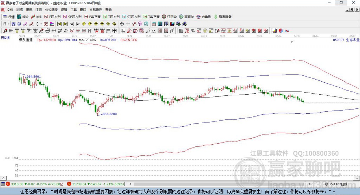Toggle the 权 adjustment icon
The width and height of the screenshot is (360, 195).
[x=46, y=24]
